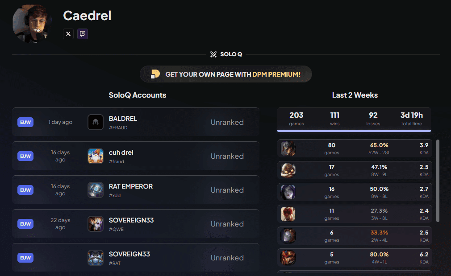Click SOVREIGN33 #RAT's profile icon
Image resolution: width=451 pixels, height=276 pixels.
point(95,258)
